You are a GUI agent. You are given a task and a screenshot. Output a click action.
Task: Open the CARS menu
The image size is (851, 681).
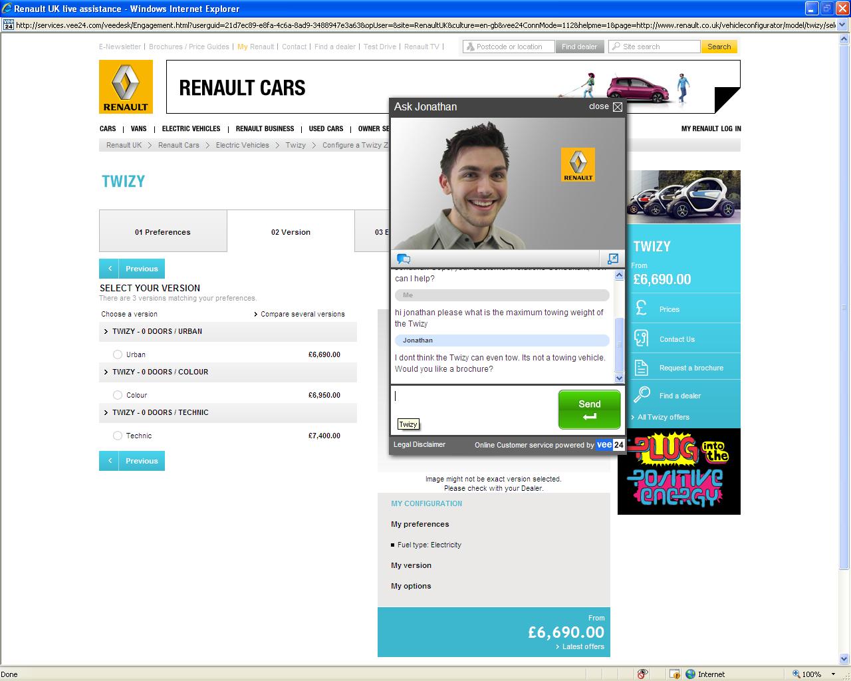108,129
